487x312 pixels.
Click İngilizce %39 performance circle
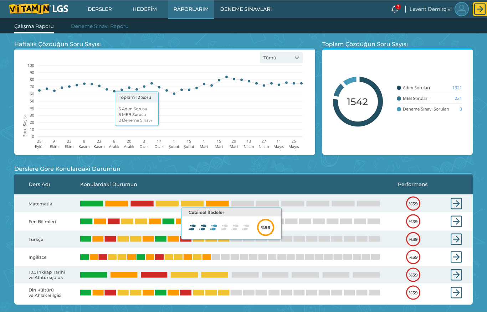click(x=413, y=257)
